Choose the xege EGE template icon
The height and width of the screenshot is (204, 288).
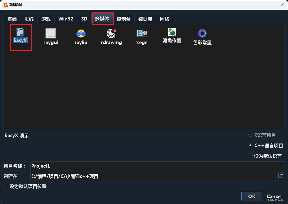click(x=142, y=33)
